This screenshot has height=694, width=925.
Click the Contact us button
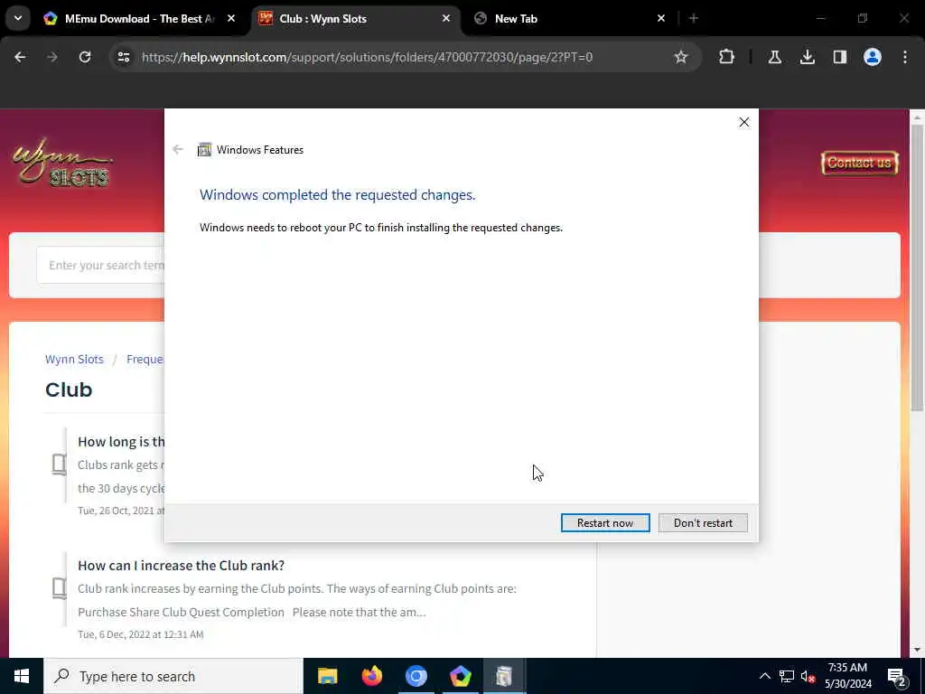tap(860, 163)
